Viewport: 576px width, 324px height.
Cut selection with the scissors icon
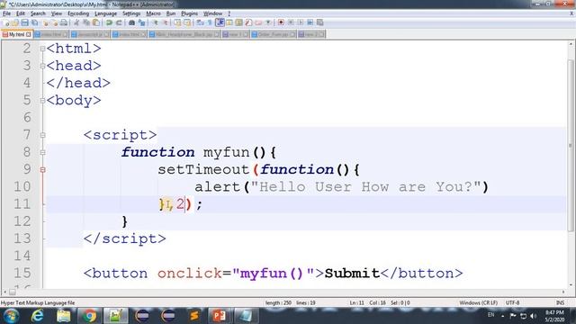coord(76,22)
